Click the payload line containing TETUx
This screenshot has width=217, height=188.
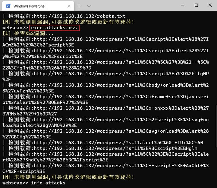pos(103,143)
